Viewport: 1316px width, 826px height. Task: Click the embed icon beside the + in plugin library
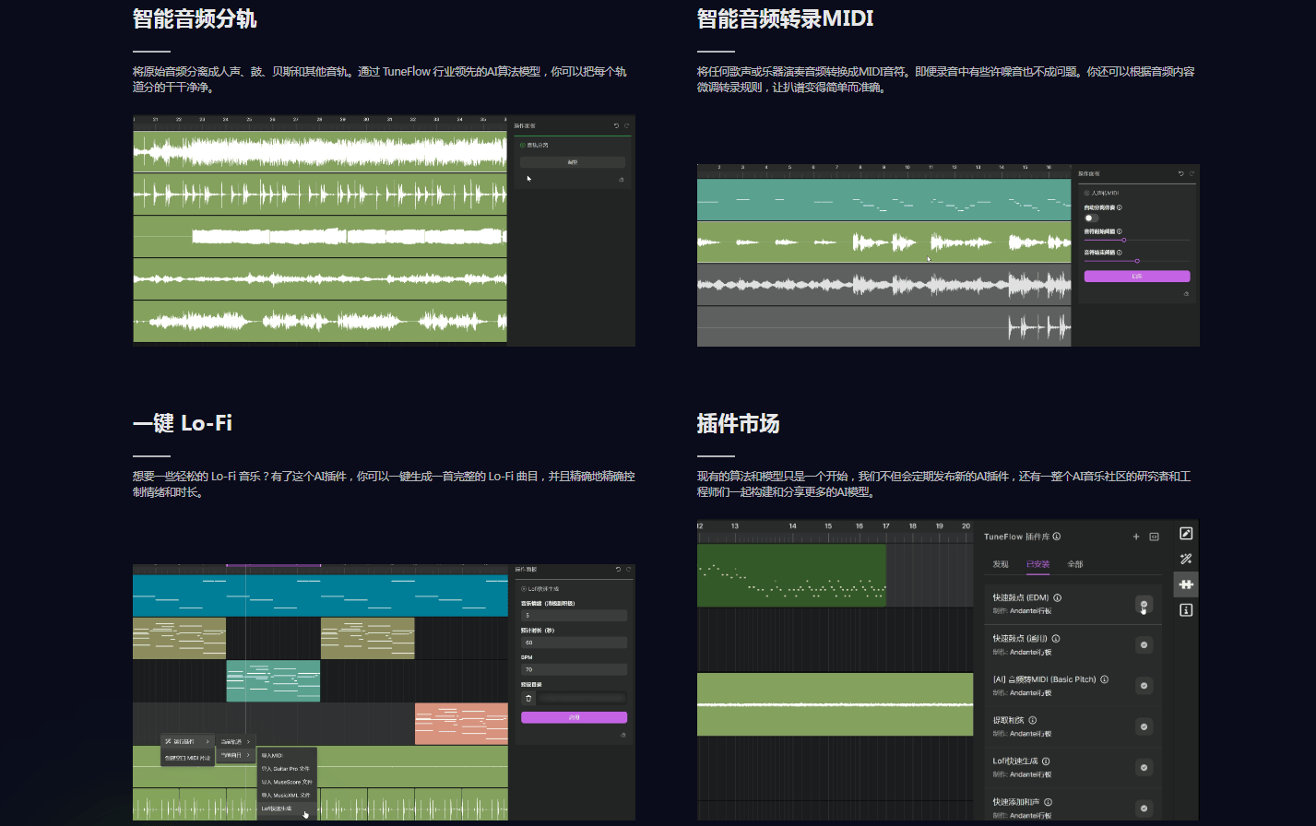[1155, 537]
